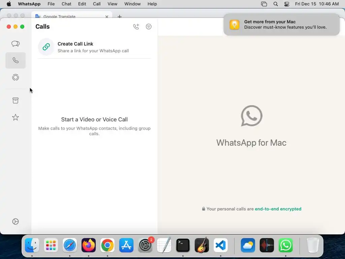Open WhatsApp from the Dock
This screenshot has width=345, height=259.
pos(286,245)
